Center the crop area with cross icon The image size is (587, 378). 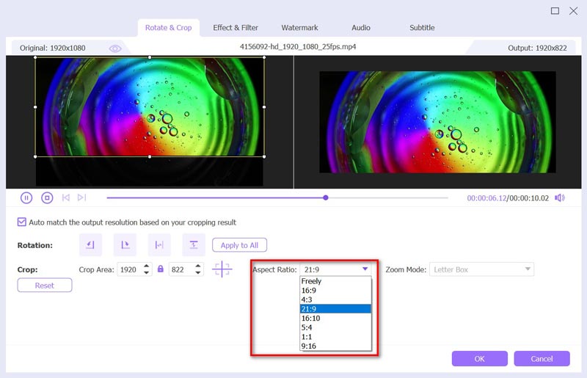[x=222, y=269]
